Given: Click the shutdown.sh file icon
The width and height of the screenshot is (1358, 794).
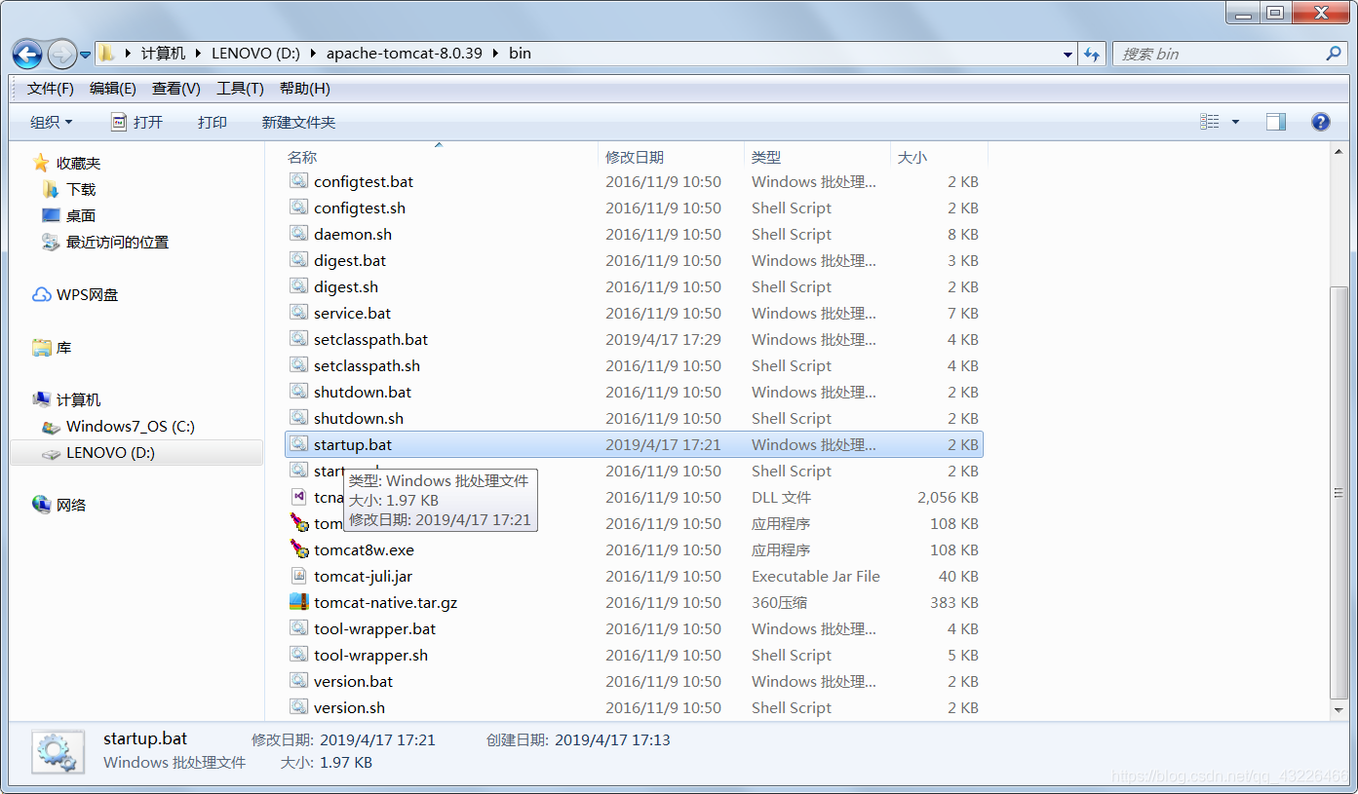Looking at the screenshot, I should click(x=298, y=418).
